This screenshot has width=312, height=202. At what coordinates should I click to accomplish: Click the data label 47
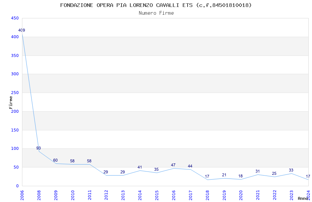[173, 165]
